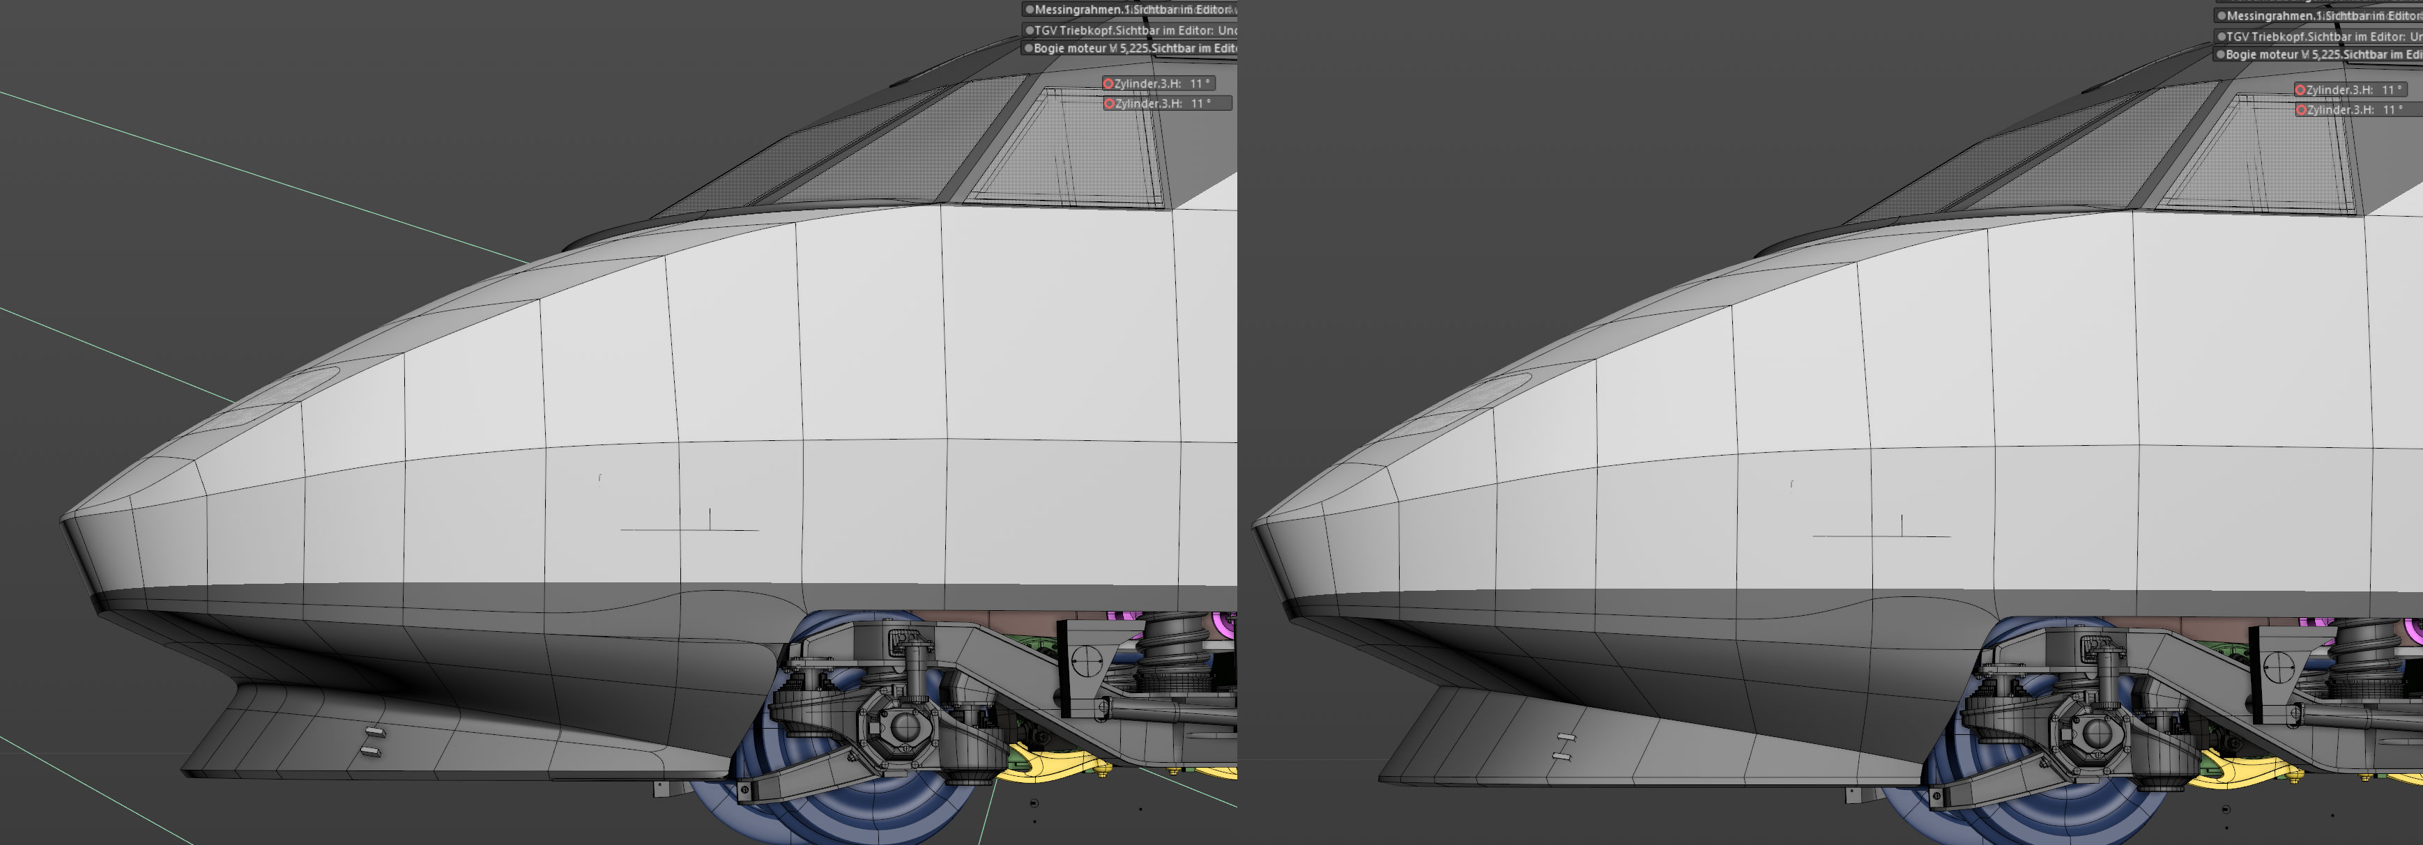Select coil spring on bogie in left viewport

[x=1171, y=639]
